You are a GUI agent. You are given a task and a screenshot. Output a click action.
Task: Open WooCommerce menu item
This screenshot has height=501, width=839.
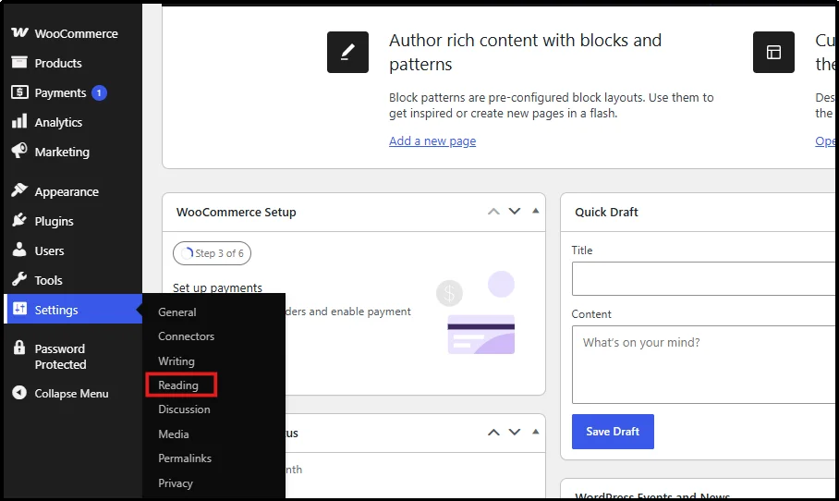76,33
